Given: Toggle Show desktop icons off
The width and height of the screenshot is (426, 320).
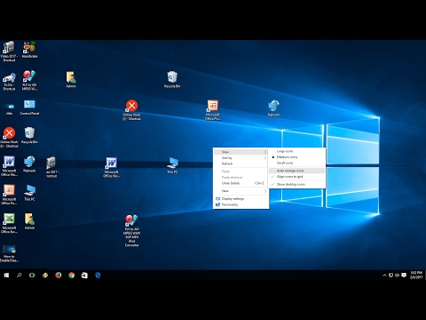Looking at the screenshot, I should coord(296,184).
